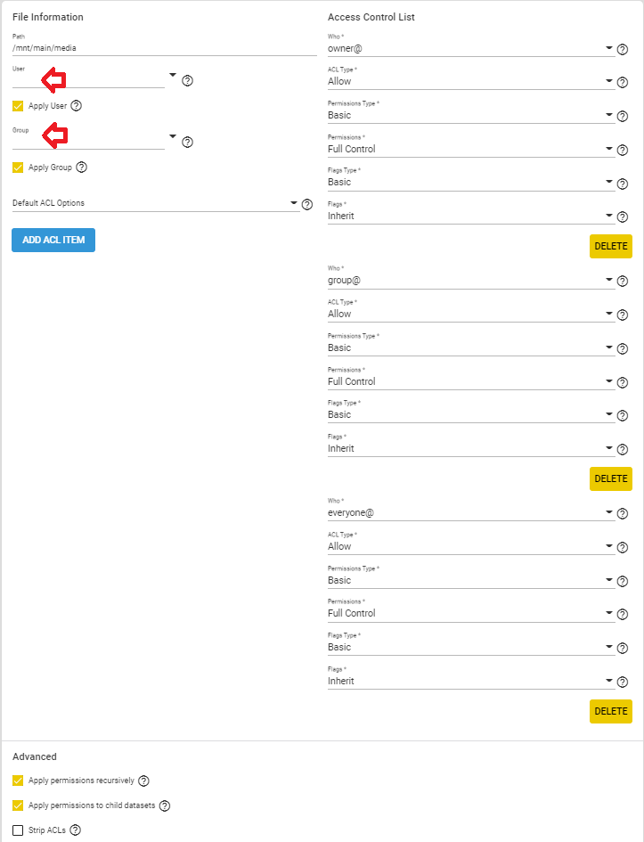Screen dimensions: 644x842
Task: Click help icon next to User field
Action: (188, 81)
